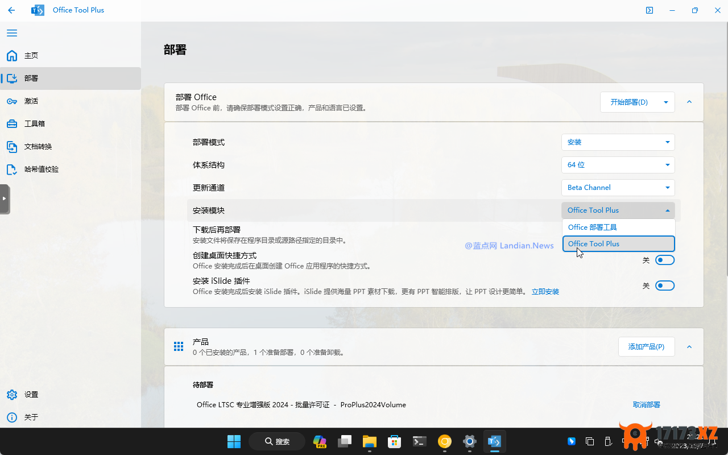
Task: Open the 主页 home page
Action: [71, 56]
